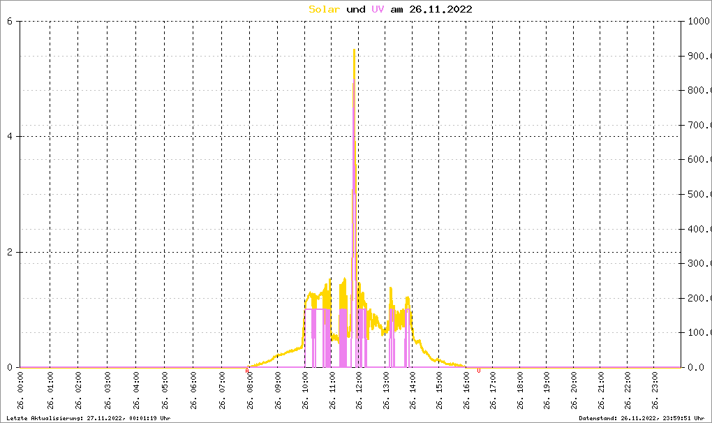Click the "Datenstand" timestamp text
The width and height of the screenshot is (712, 423).
(641, 418)
